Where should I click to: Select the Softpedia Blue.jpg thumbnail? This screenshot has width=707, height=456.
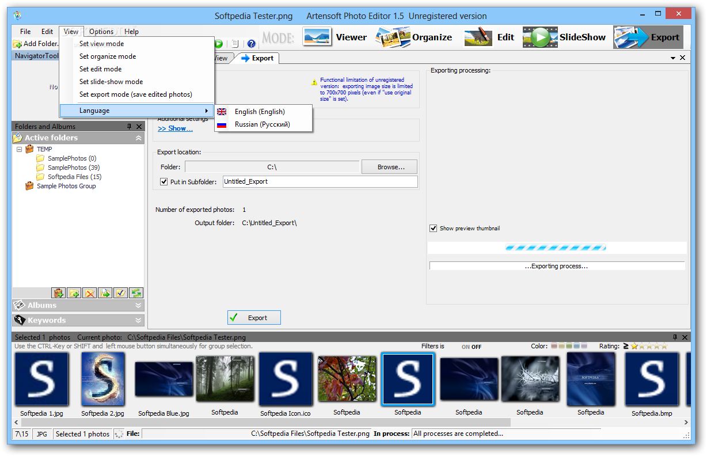pos(164,379)
